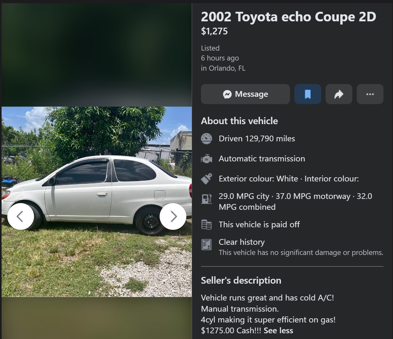The width and height of the screenshot is (393, 339).
Task: Click the Driven 129,790 miles text
Action: 257,138
